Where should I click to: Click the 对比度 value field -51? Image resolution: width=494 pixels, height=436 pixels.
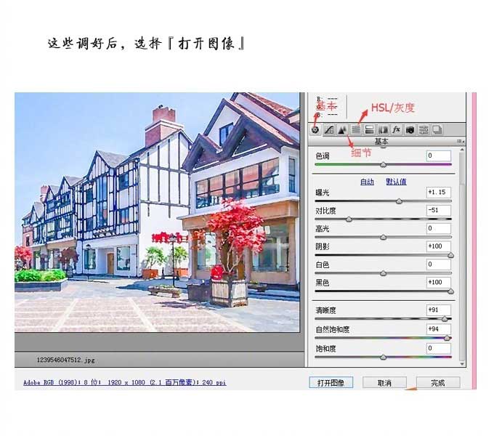439,210
